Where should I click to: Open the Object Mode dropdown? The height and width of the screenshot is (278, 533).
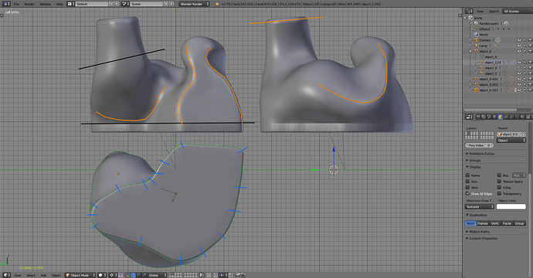coord(80,275)
